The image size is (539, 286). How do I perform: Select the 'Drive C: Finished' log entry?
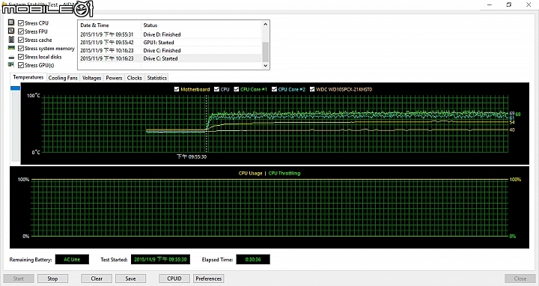pos(171,50)
